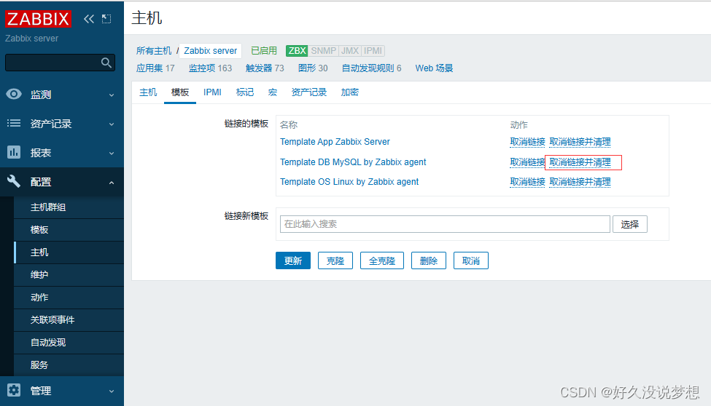Switch to the 加密 tab
711x406 pixels.
point(349,92)
